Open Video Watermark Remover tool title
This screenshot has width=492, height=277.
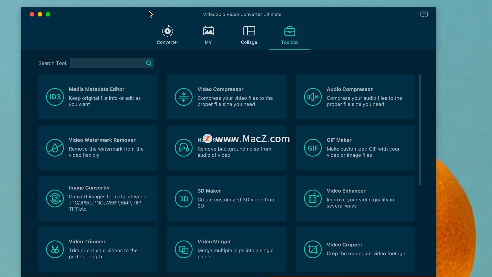coord(102,140)
